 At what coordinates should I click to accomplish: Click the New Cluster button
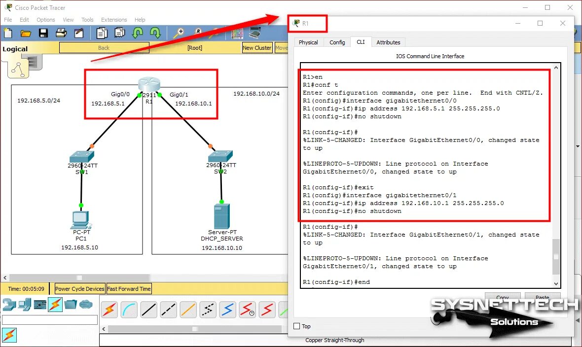coord(257,47)
